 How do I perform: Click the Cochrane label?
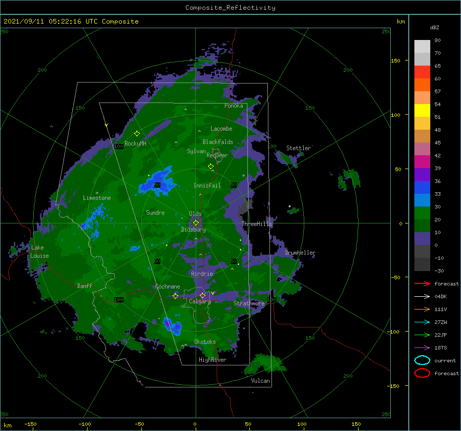coord(167,286)
